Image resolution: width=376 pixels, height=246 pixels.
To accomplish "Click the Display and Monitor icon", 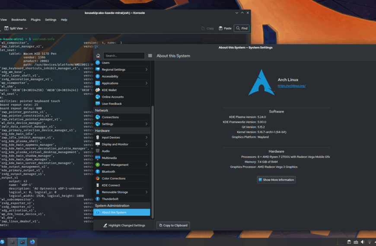I will [98, 144].
